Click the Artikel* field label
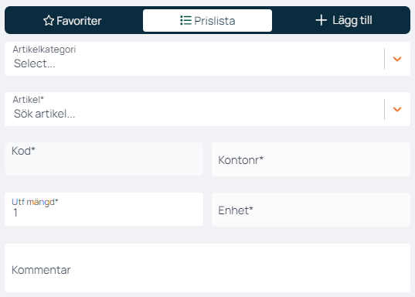The image size is (415, 297). pos(29,100)
